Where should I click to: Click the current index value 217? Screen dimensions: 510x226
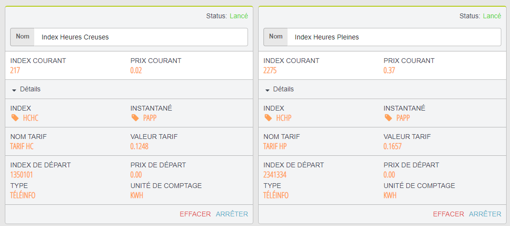[15, 70]
